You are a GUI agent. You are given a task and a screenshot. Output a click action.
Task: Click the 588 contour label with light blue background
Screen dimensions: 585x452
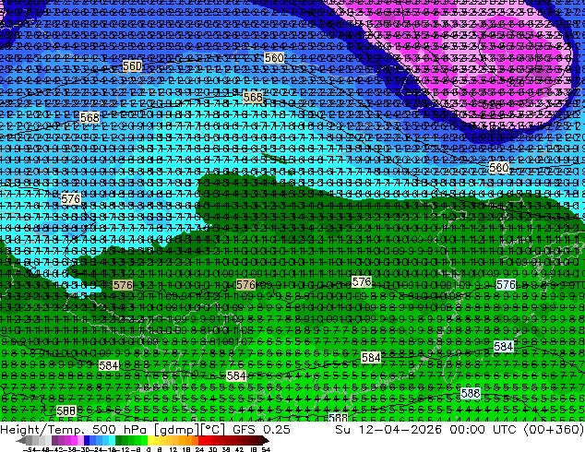(x=471, y=393)
